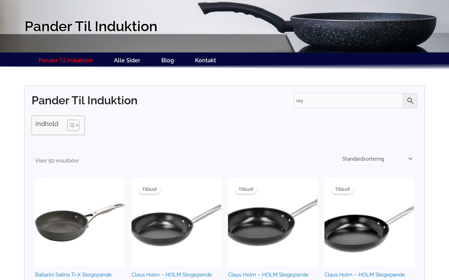
Task: Go to the Alle Sider menu item
Action: pyautogui.click(x=127, y=60)
